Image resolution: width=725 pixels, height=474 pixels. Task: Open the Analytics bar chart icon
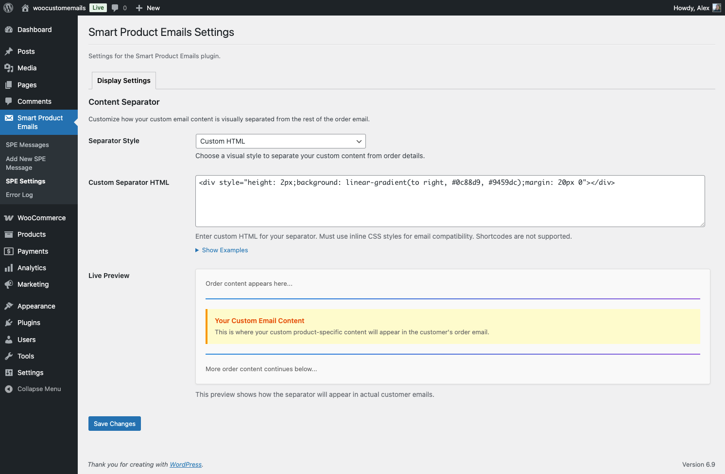(x=9, y=268)
